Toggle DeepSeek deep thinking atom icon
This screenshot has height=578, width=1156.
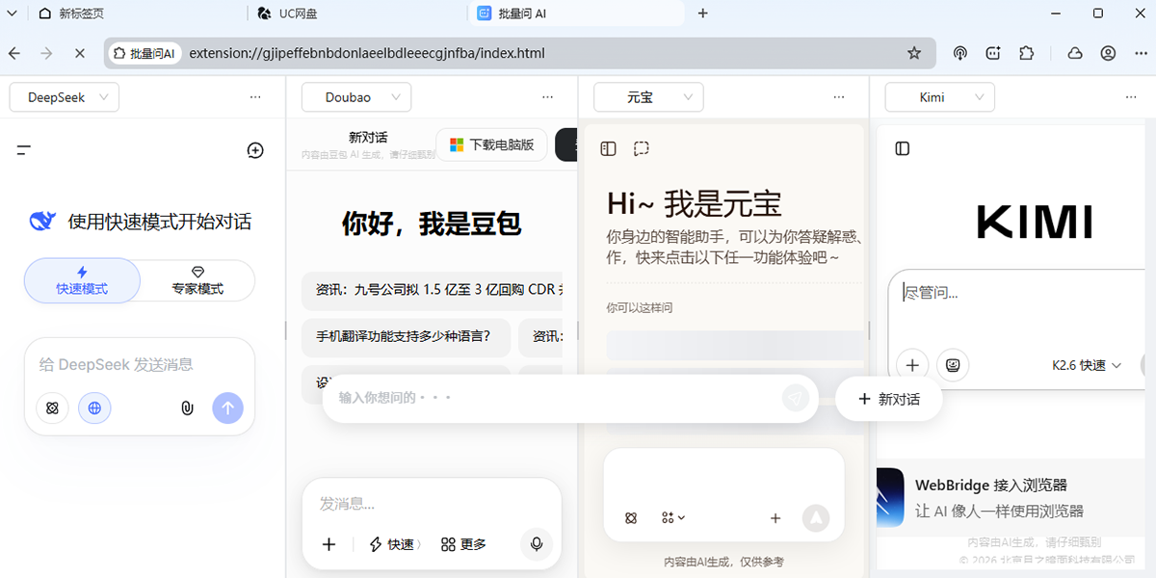pyautogui.click(x=53, y=408)
